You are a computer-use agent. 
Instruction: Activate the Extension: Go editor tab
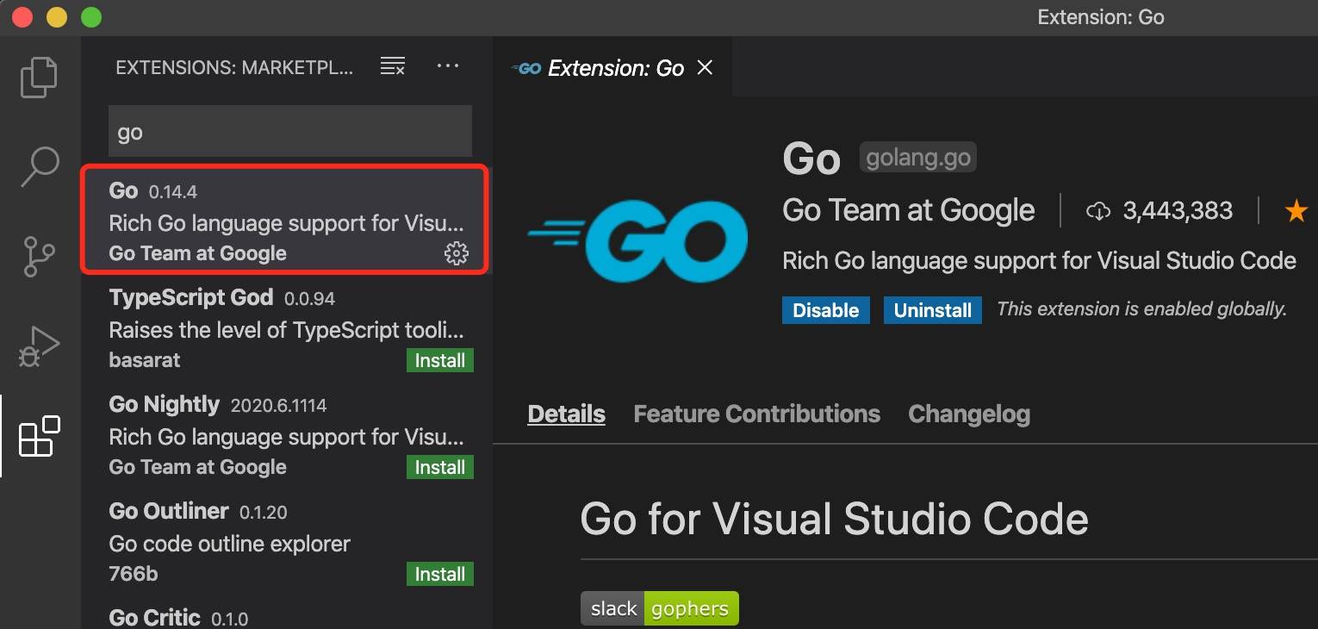coord(613,67)
